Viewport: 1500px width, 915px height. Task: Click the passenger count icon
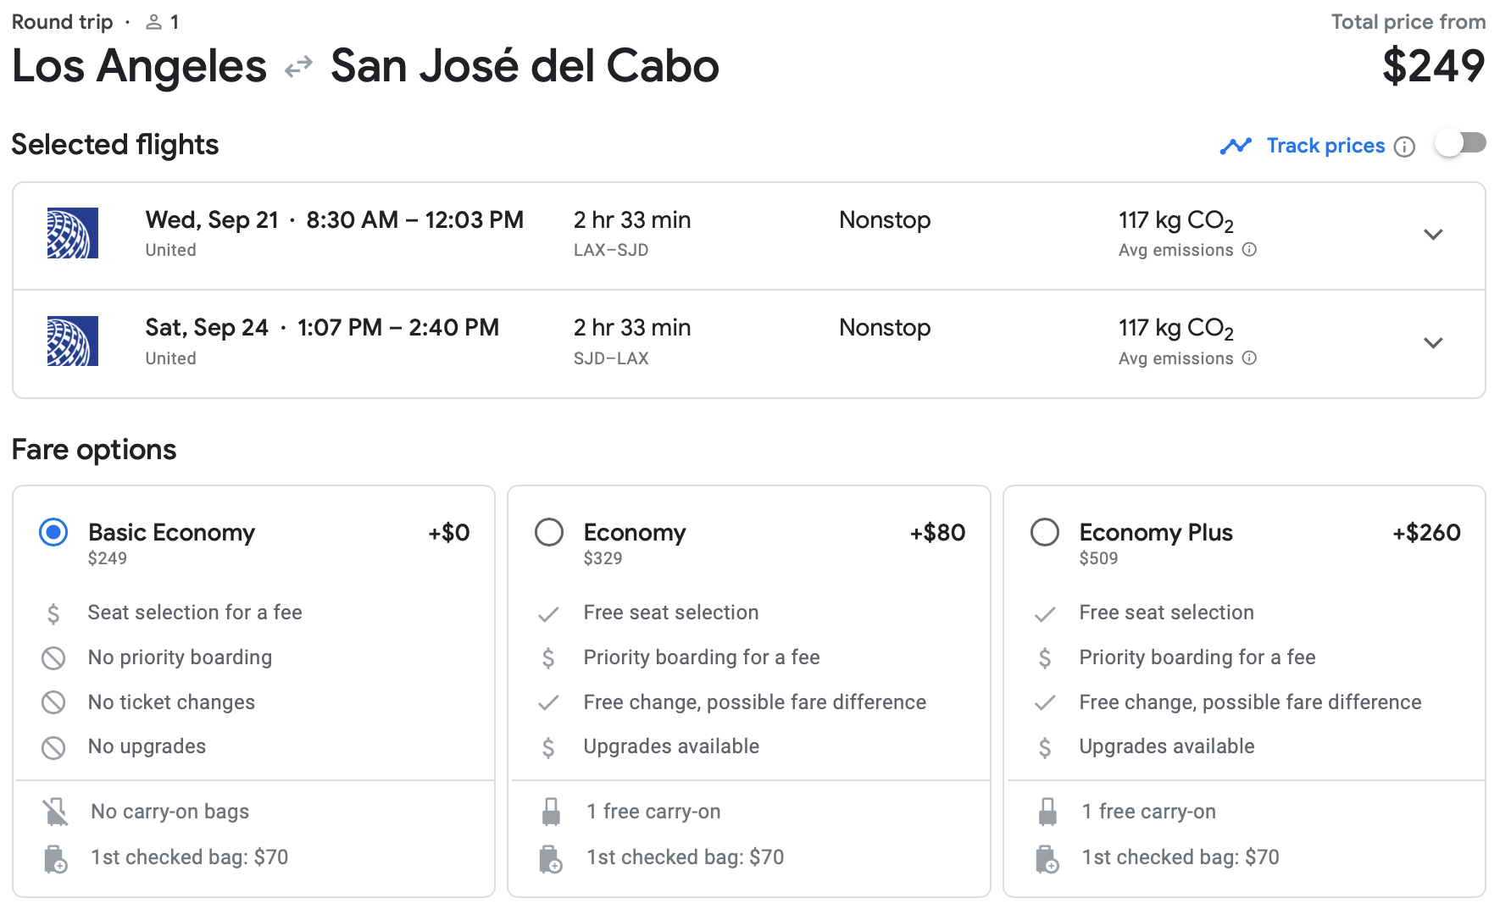pos(153,22)
